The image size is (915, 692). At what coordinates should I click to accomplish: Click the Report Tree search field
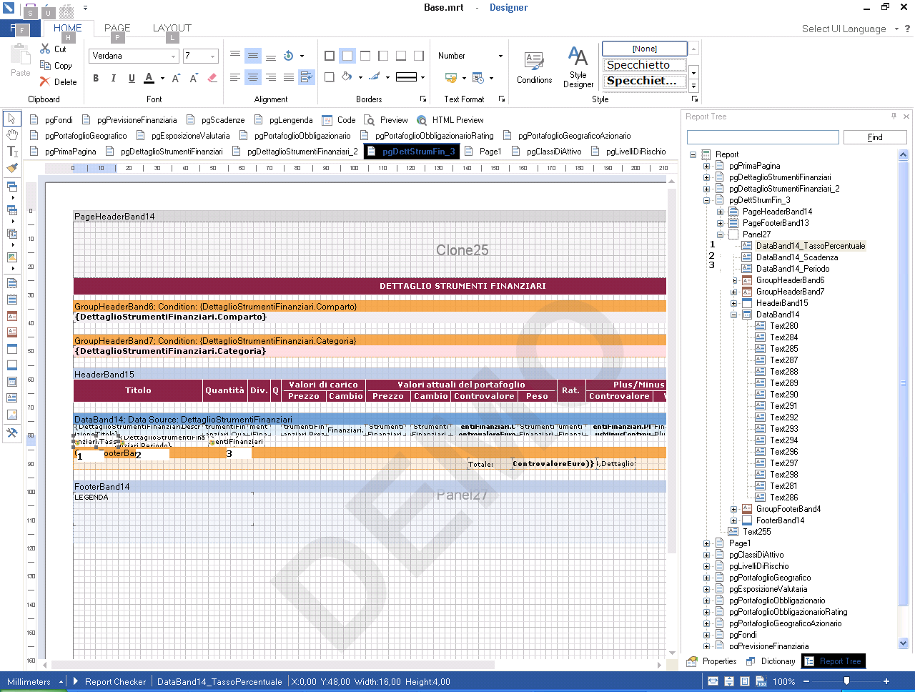coord(763,137)
